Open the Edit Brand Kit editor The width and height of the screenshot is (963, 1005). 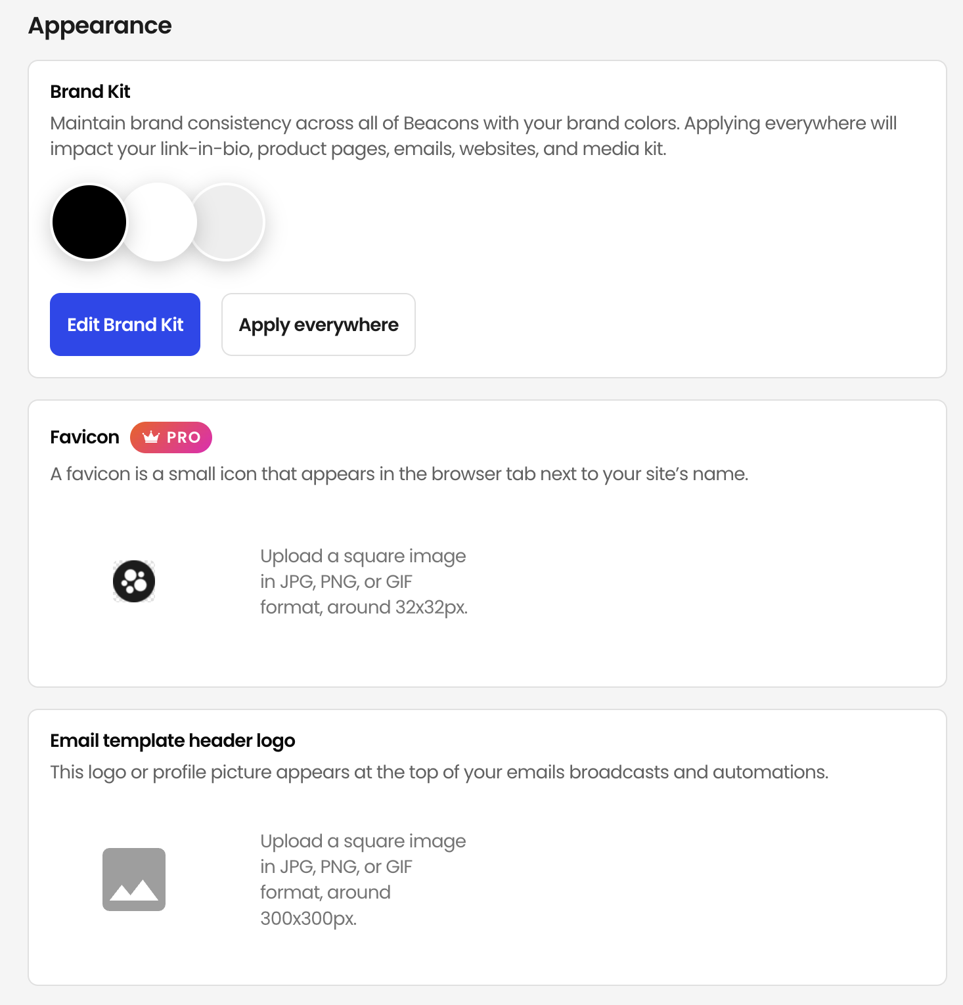point(125,324)
